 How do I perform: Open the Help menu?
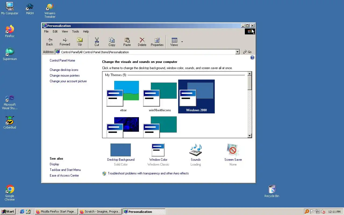tap(86, 31)
